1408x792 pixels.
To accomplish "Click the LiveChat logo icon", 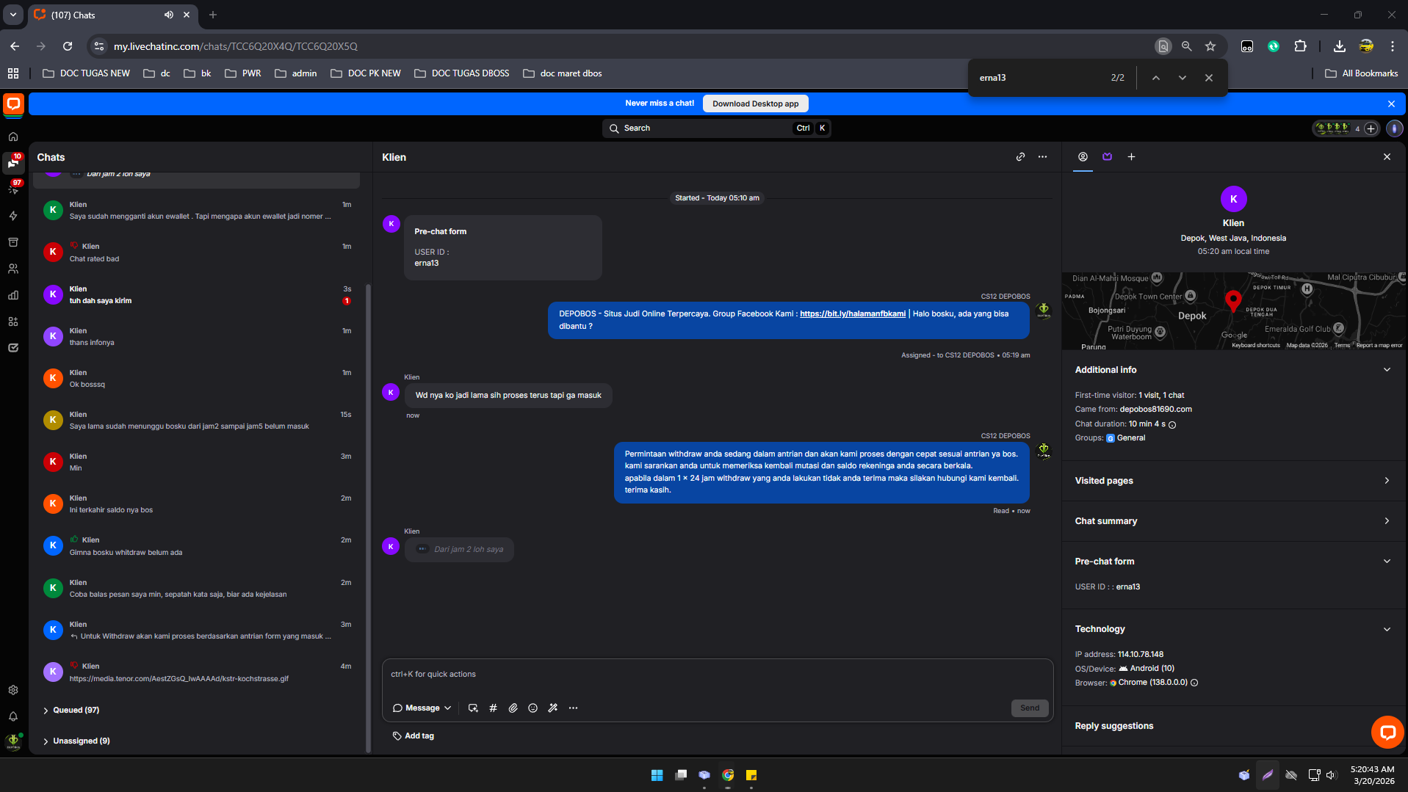I will tap(13, 104).
